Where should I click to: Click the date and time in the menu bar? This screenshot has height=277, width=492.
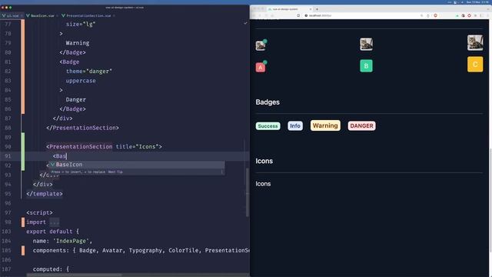(x=477, y=2)
